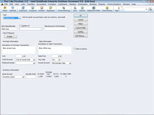Open the Online Solutions menu
The image size is (154, 115).
[x=114, y=4]
